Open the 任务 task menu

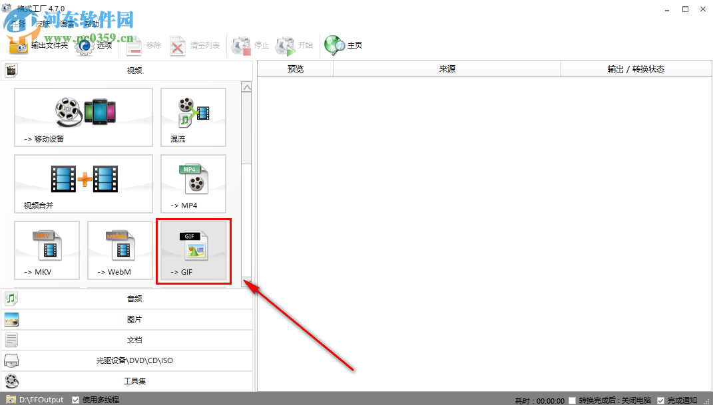coord(18,24)
